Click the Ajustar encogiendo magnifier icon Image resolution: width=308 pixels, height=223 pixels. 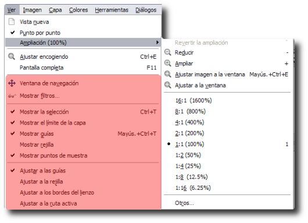click(12, 56)
